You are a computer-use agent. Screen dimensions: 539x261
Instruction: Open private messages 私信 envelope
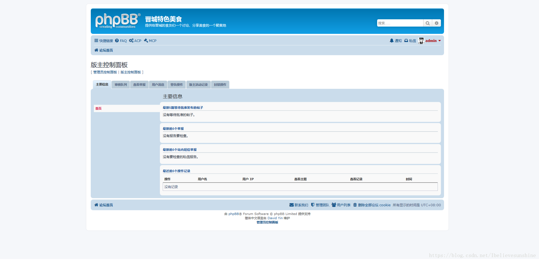click(406, 41)
